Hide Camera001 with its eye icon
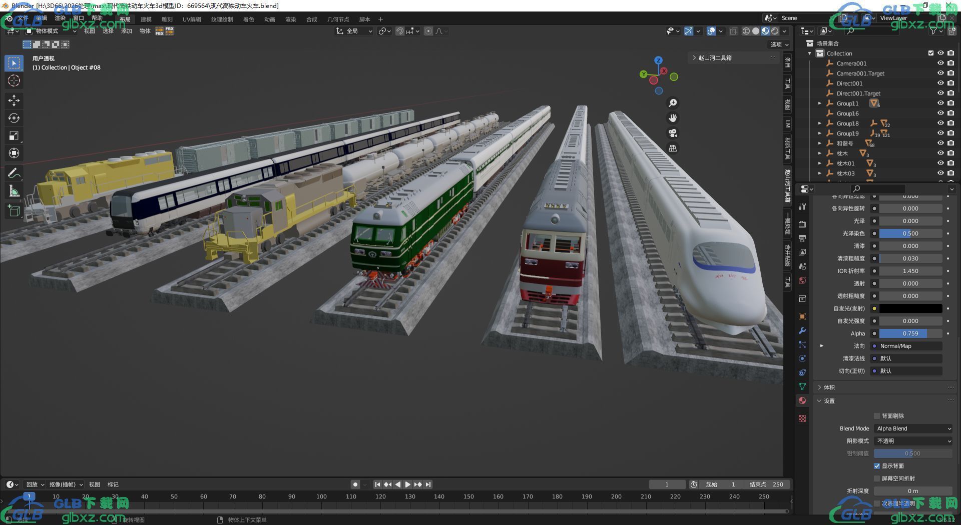 pos(940,63)
